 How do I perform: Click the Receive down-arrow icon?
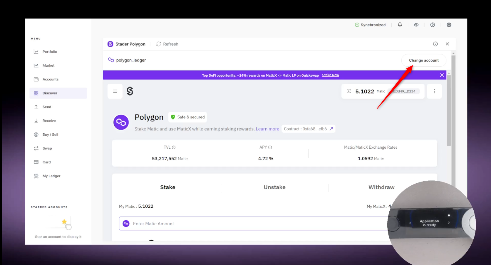pyautogui.click(x=36, y=121)
